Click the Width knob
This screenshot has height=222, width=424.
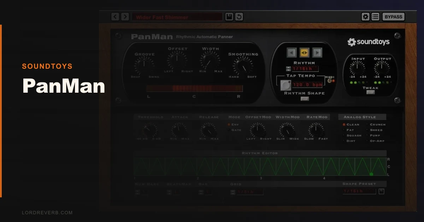[210, 60]
